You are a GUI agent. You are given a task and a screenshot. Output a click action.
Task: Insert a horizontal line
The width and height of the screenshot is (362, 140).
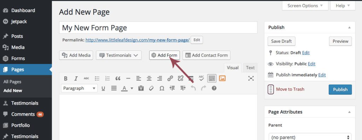point(128,78)
